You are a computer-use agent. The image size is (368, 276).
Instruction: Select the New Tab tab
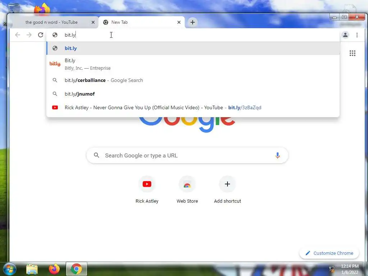click(x=142, y=22)
